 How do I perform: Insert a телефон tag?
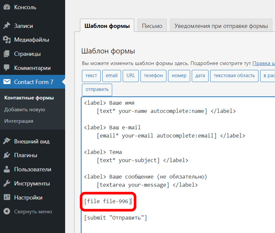point(153,76)
